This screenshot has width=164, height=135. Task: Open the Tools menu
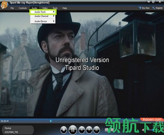[x=55, y=8]
